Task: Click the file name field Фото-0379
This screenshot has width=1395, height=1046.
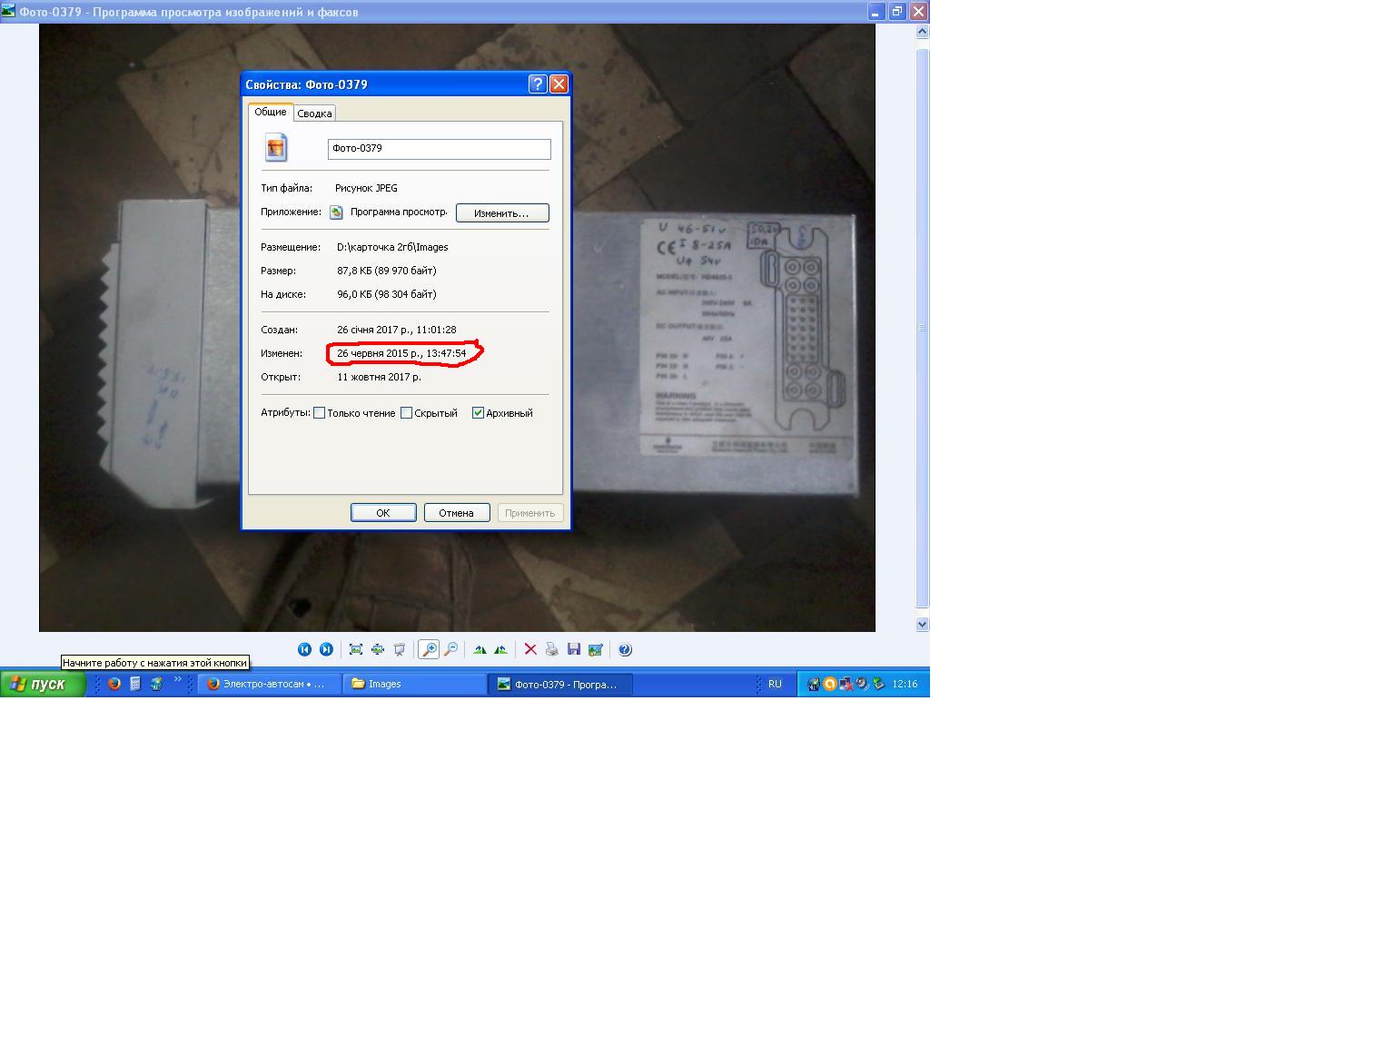Action: point(439,149)
